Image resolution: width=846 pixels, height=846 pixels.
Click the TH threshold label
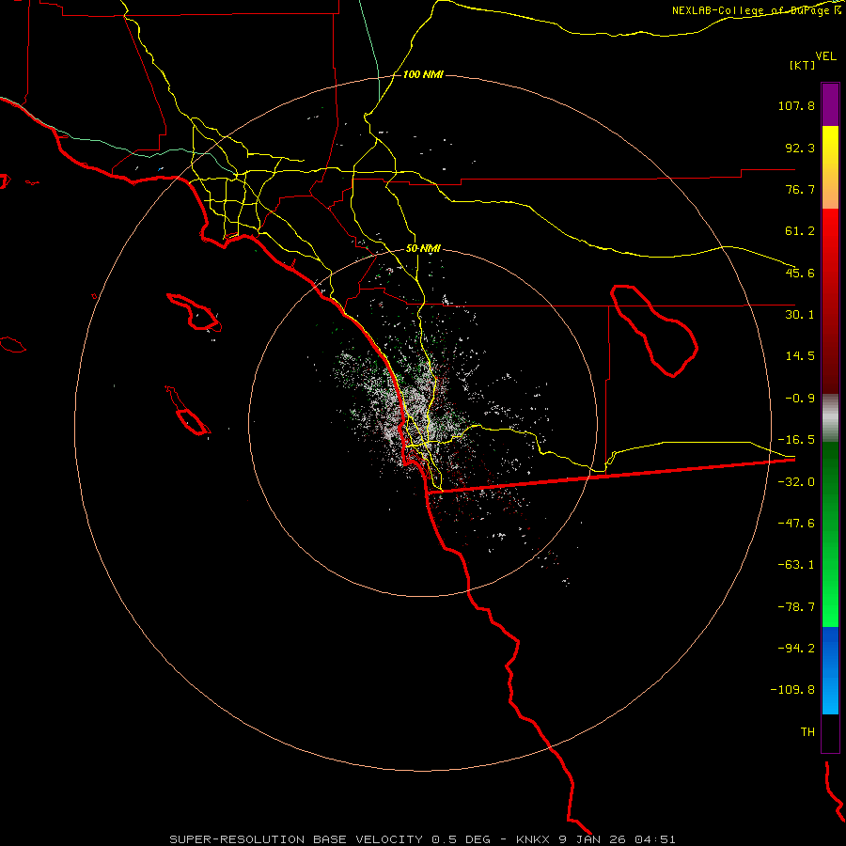click(x=807, y=732)
